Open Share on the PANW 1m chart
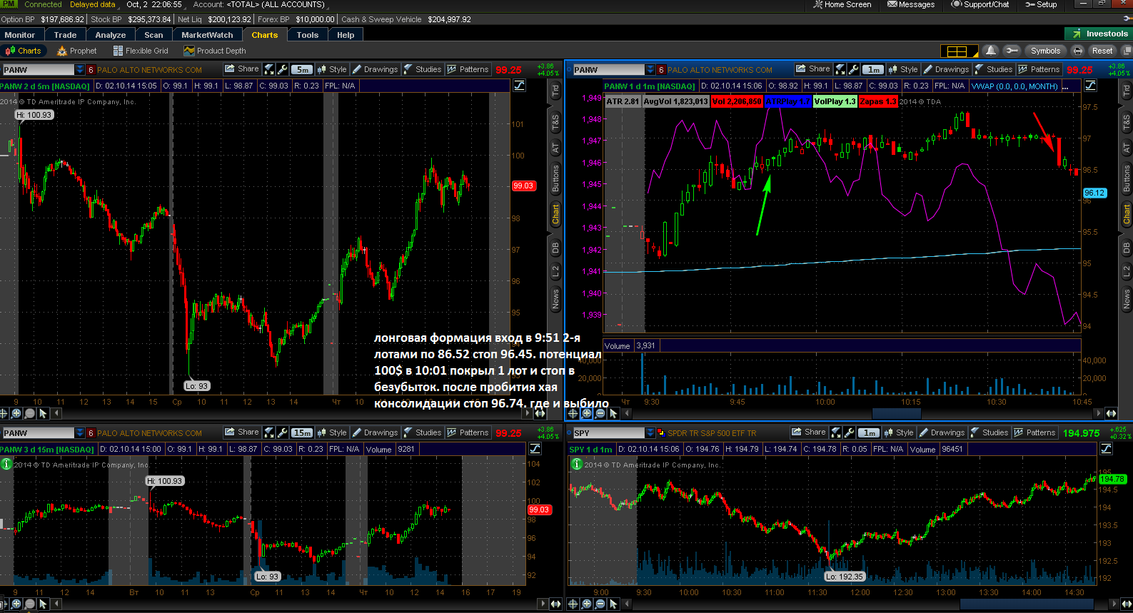This screenshot has width=1133, height=613. point(813,69)
